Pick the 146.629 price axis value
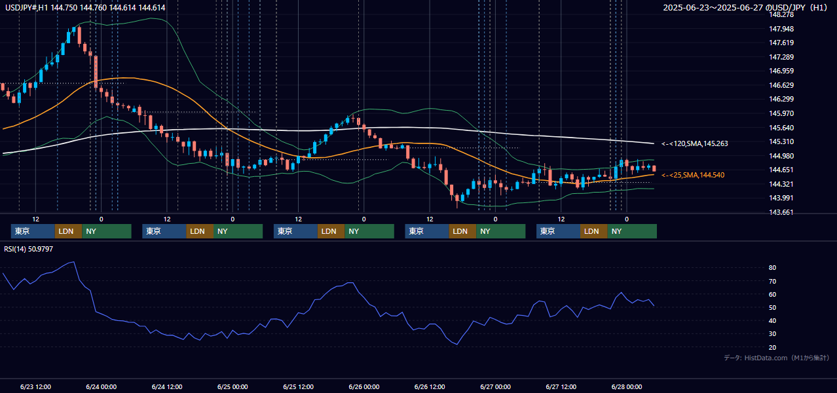Viewport: 837px width, 393px height. point(780,85)
